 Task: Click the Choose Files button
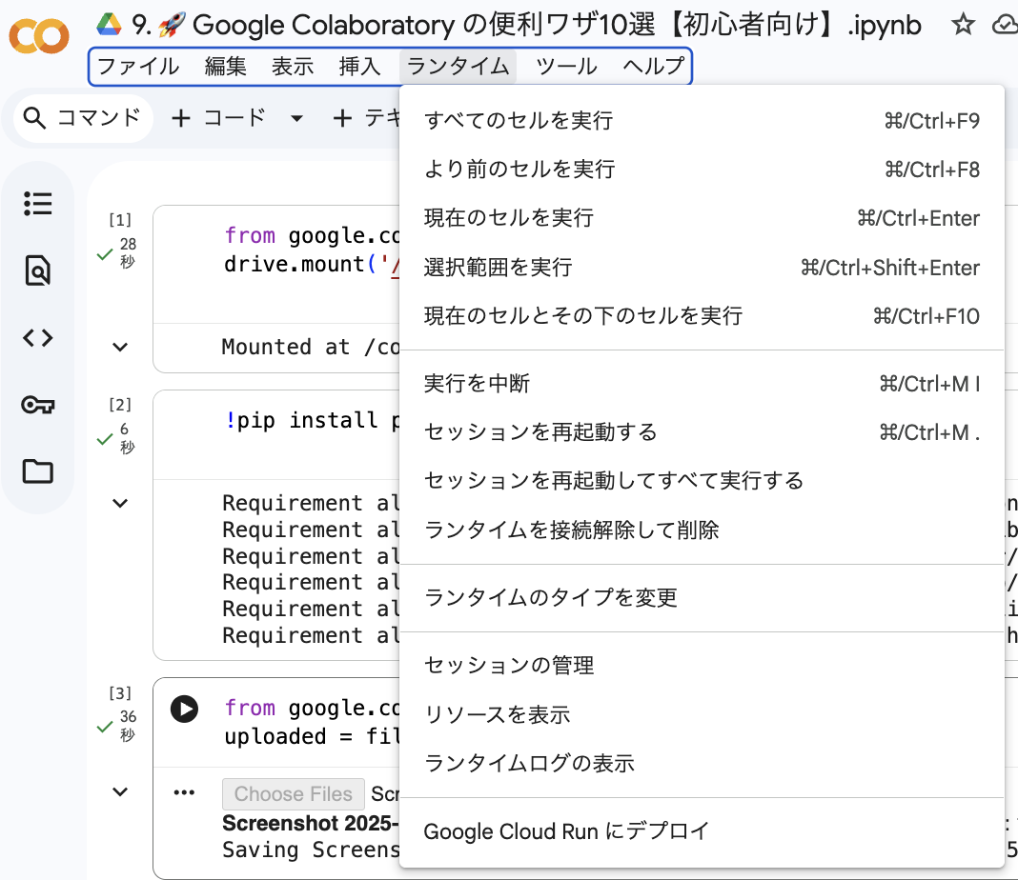tap(293, 793)
